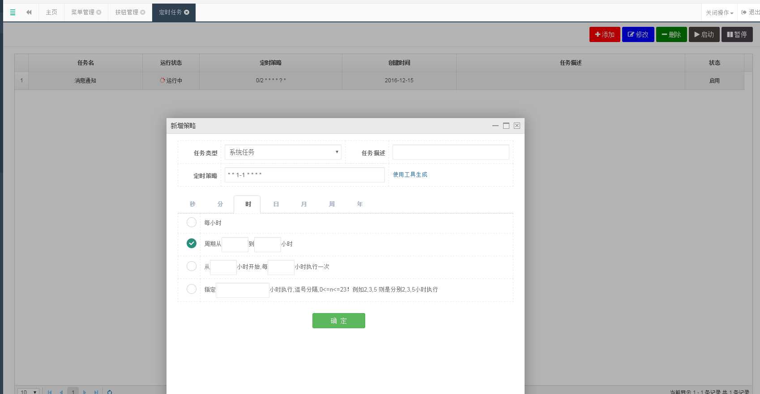The height and width of the screenshot is (394, 760).
Task: Click the green 确定 button
Action: point(339,321)
